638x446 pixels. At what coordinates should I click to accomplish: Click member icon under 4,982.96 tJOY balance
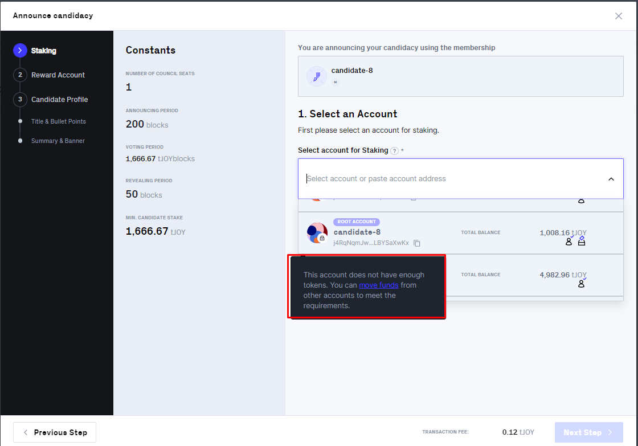click(x=582, y=283)
